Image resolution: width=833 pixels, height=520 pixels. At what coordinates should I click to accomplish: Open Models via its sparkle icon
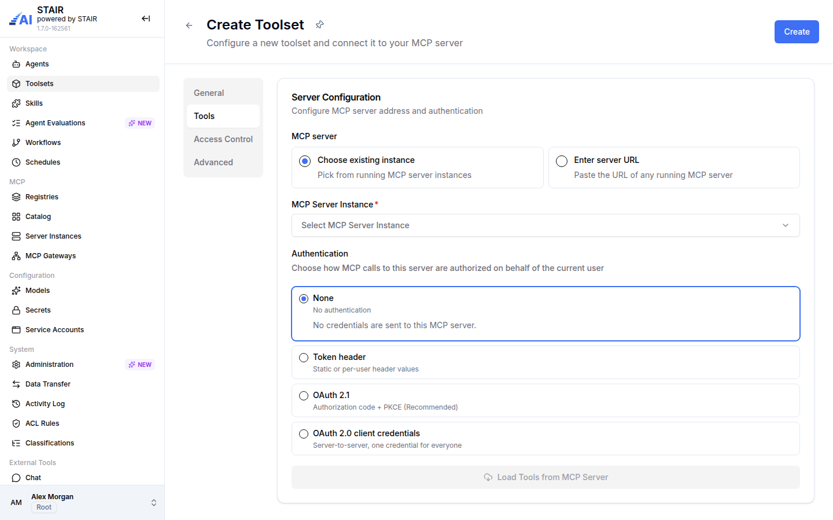point(16,291)
